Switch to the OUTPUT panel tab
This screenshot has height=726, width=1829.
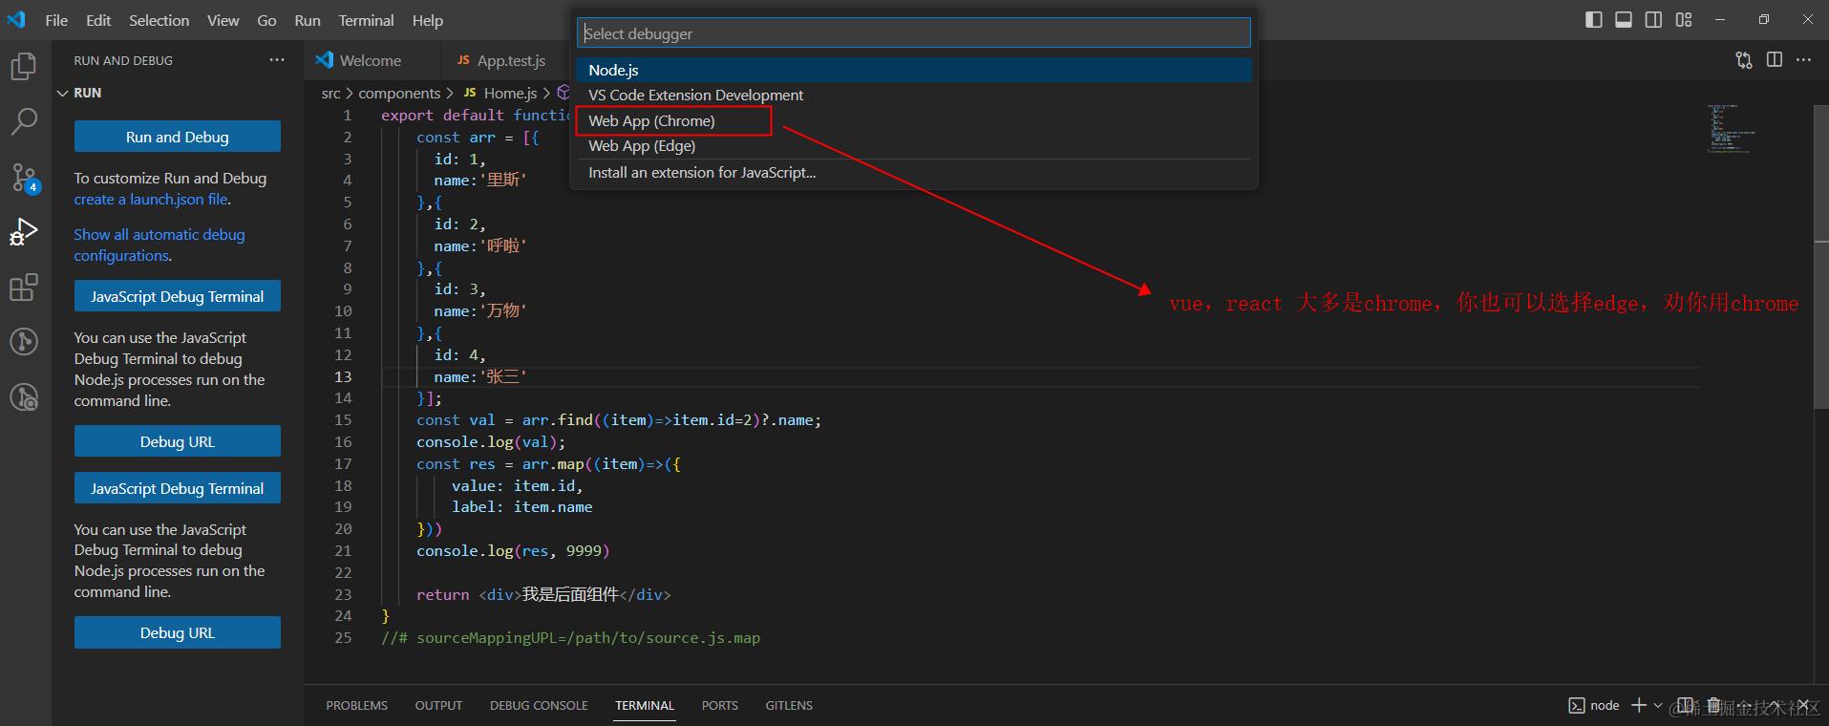[x=438, y=705]
